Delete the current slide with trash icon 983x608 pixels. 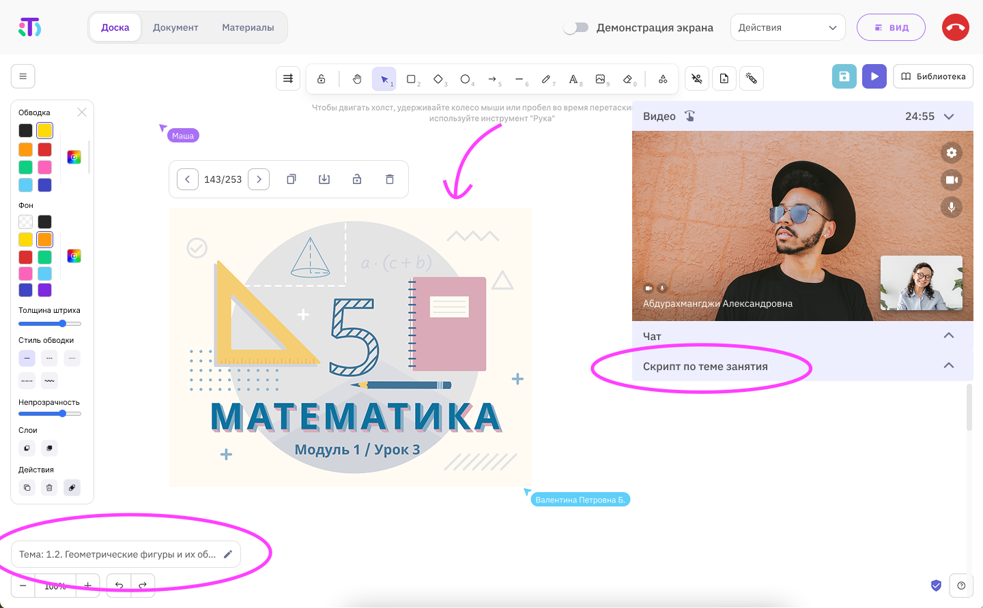tap(390, 179)
